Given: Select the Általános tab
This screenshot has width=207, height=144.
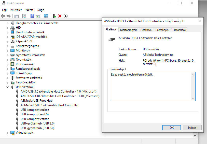Looking at the screenshot, I should [111, 29].
